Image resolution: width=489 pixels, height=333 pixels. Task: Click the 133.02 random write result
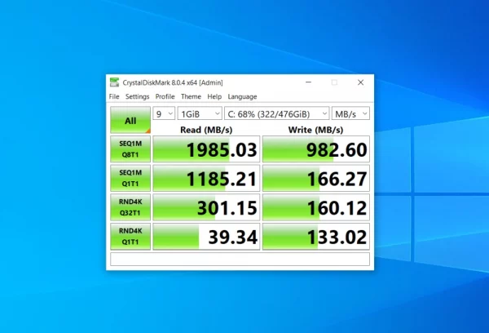pyautogui.click(x=316, y=236)
